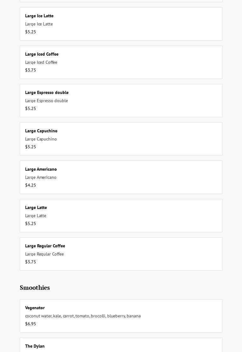242x352 pixels.
Task: Open the Large Ice Latte menu item
Action: tap(39, 16)
